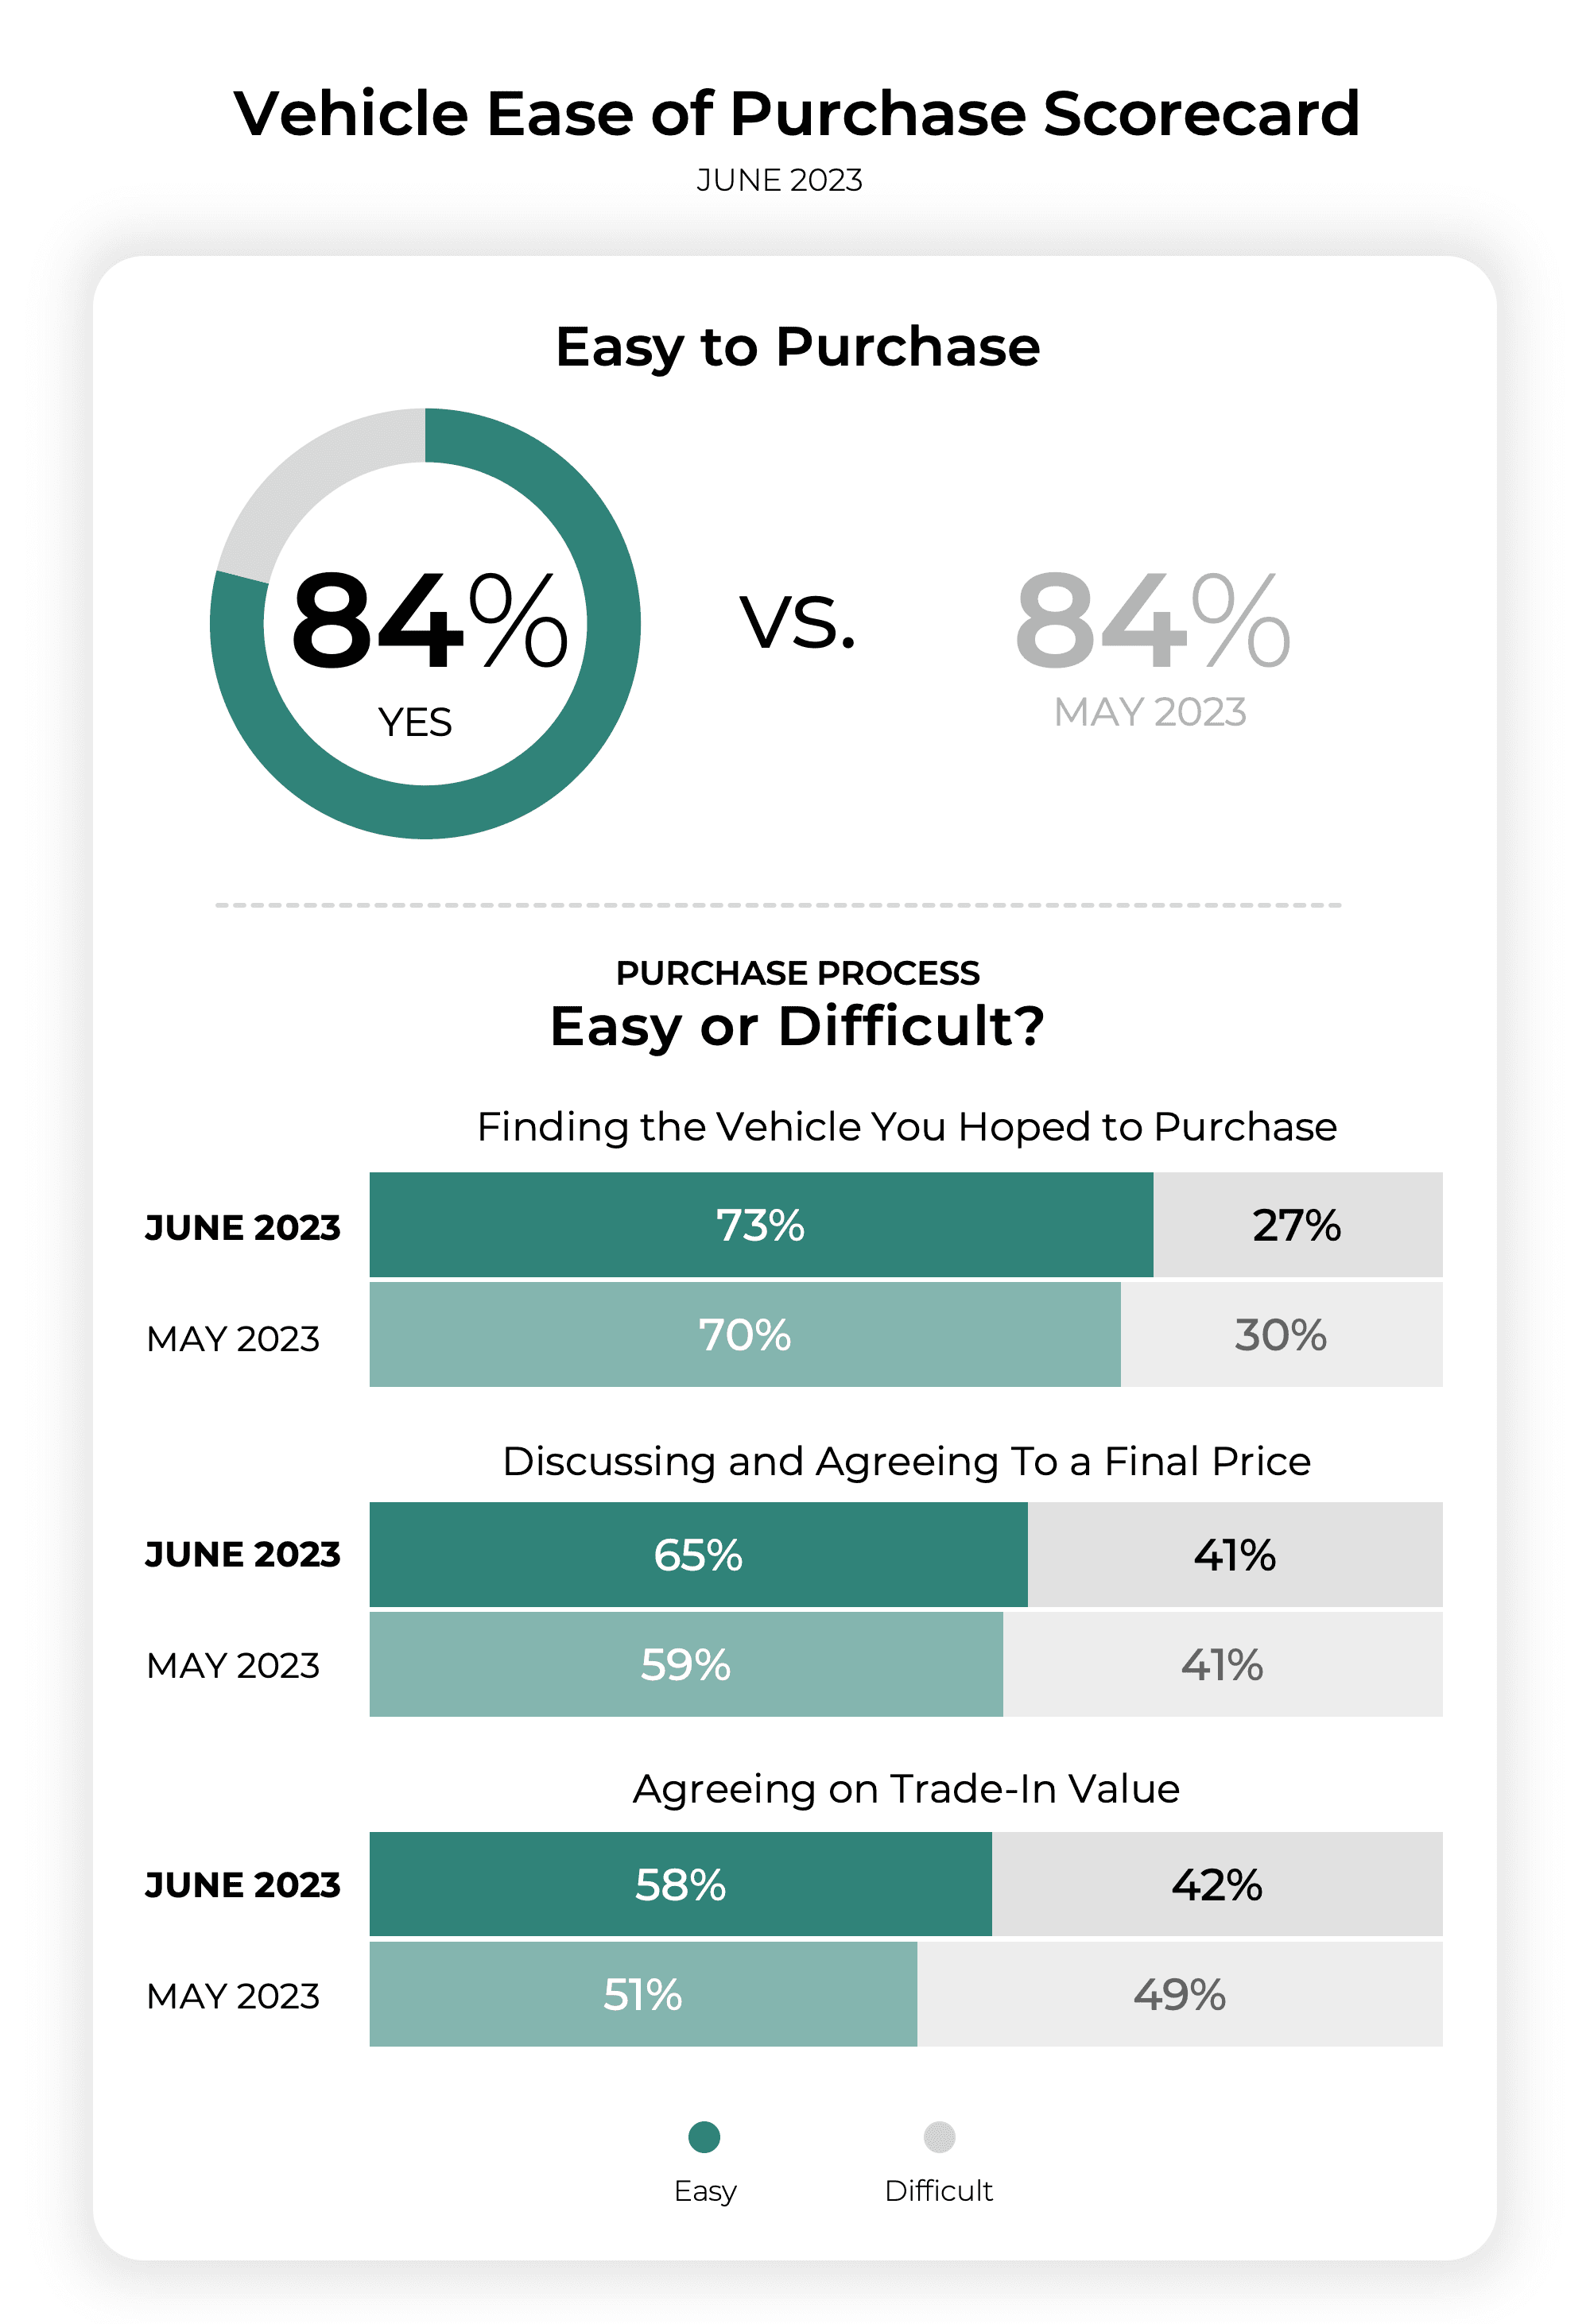1590x2324 pixels.
Task: Click the gray 84% May 2023 figure
Action: click(1152, 621)
